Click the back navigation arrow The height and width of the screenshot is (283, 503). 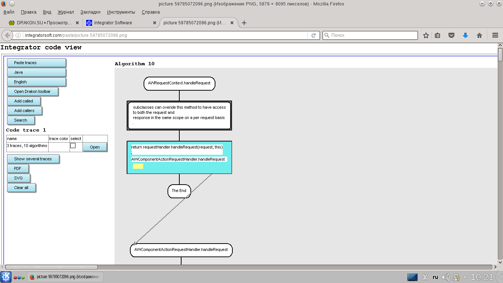[7, 35]
